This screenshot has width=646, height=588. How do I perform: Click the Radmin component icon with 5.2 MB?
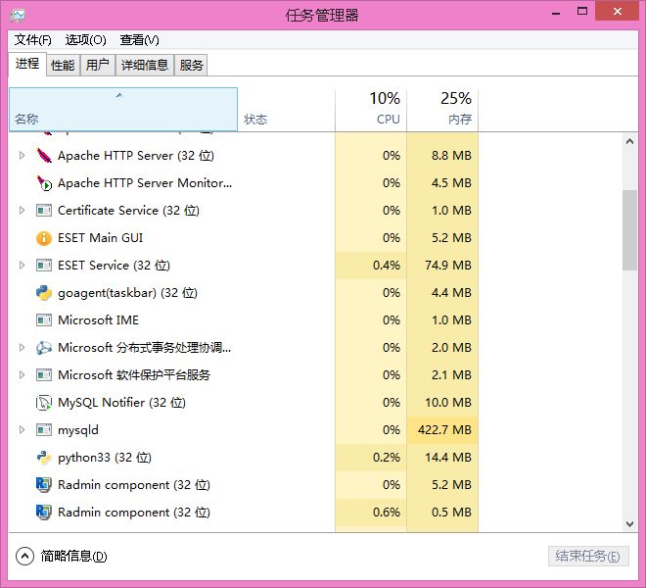point(44,485)
